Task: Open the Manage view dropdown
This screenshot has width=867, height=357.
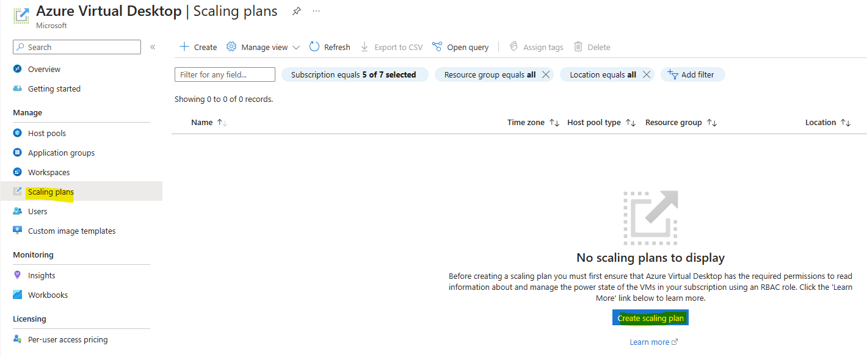Action: click(x=263, y=47)
